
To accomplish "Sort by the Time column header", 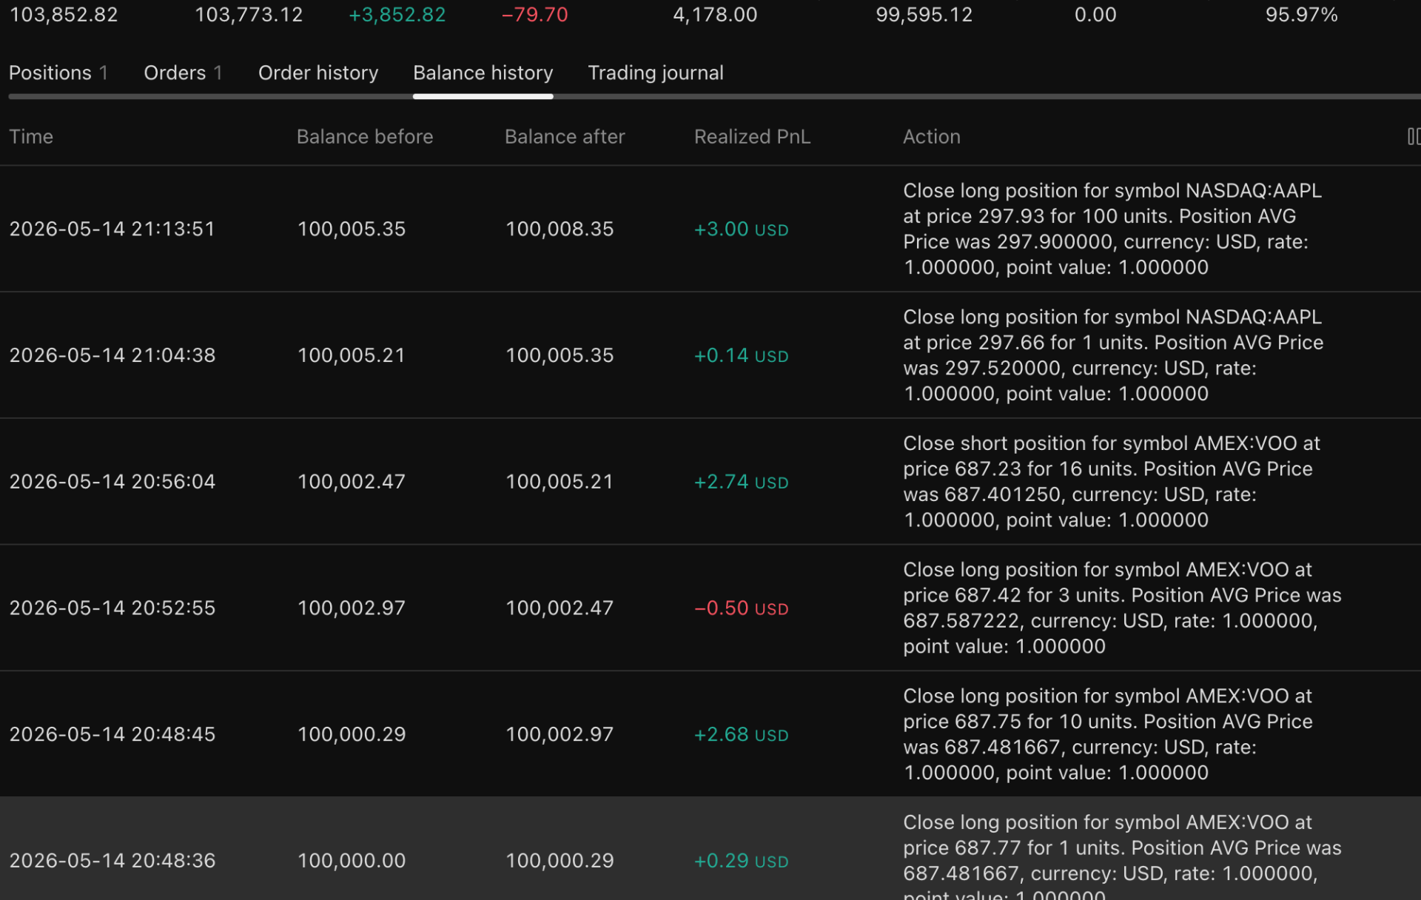I will [31, 136].
